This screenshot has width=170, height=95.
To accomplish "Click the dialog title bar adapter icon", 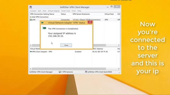I will tap(42, 23).
